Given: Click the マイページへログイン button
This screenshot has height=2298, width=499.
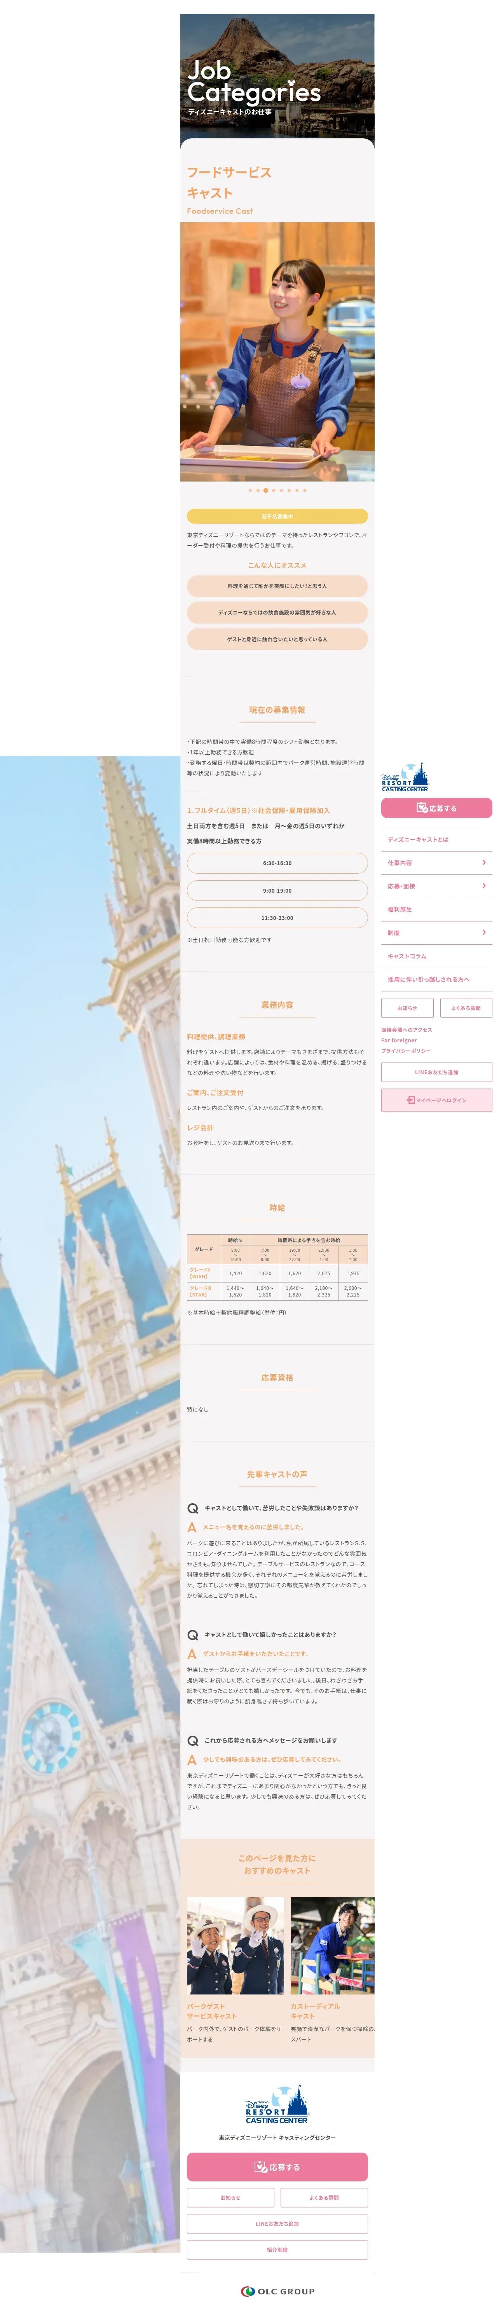Looking at the screenshot, I should [x=436, y=1100].
